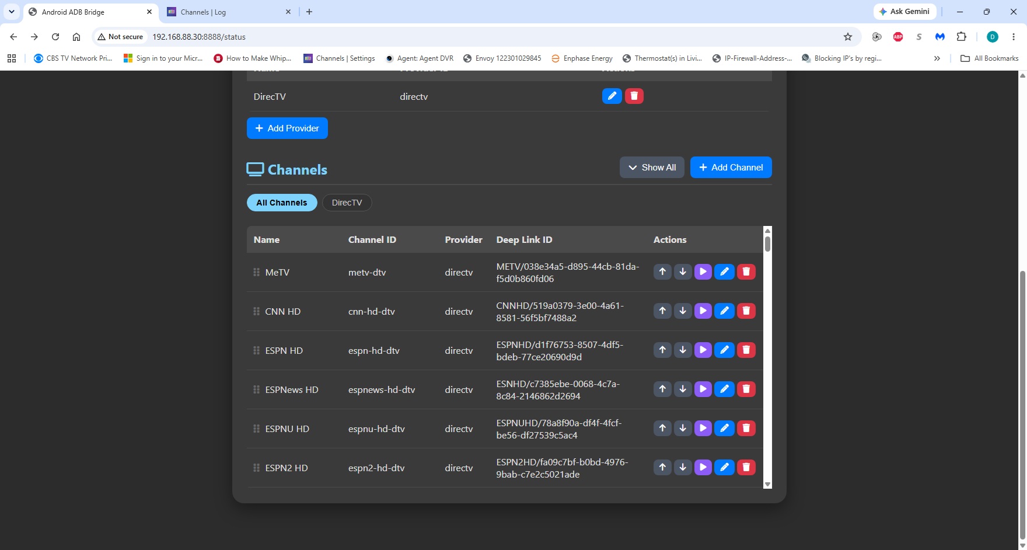Screen dimensions: 1027x550
Task: Grab the MeTV row drag handle
Action: click(x=256, y=272)
